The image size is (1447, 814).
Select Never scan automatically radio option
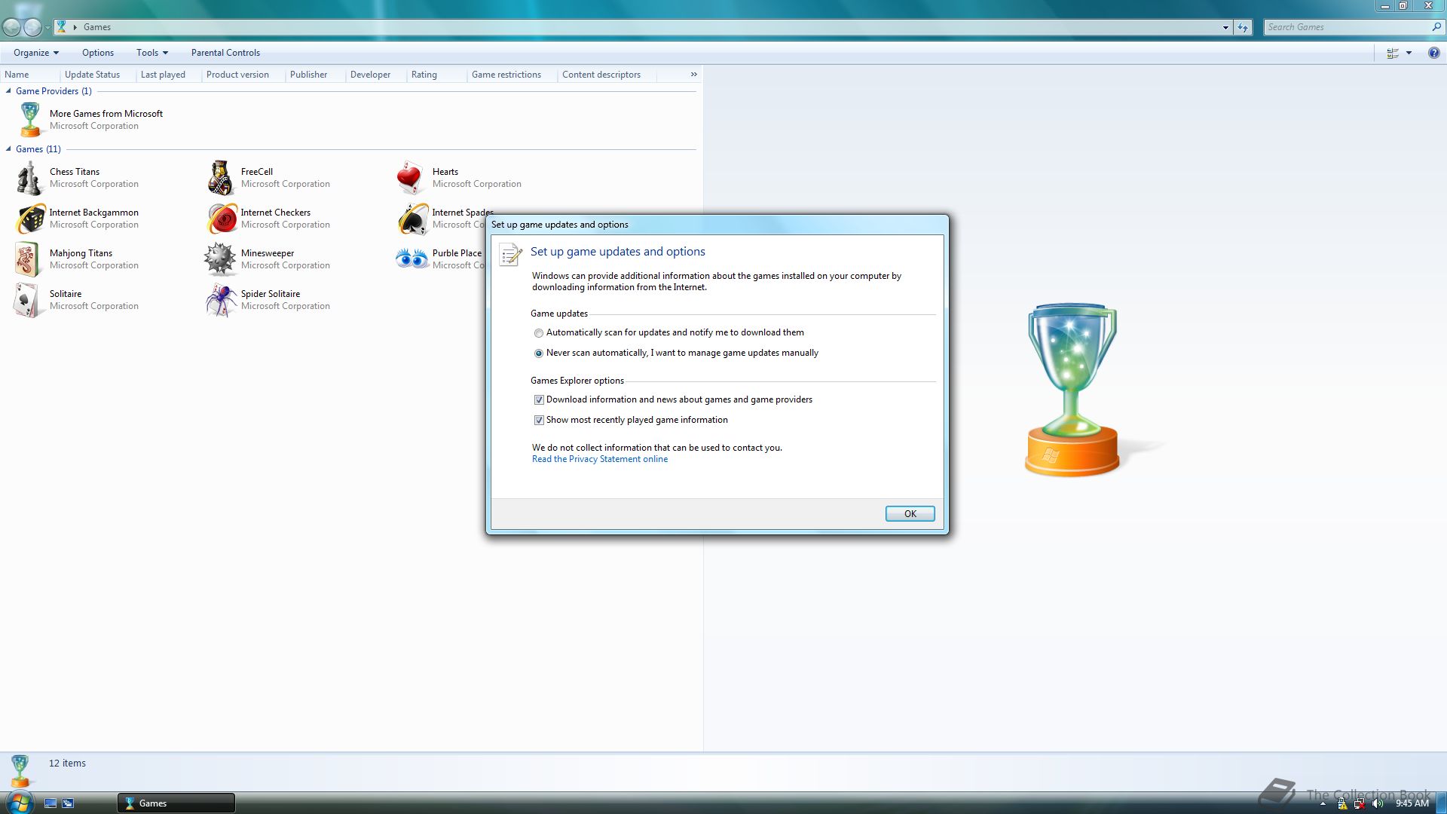539,353
